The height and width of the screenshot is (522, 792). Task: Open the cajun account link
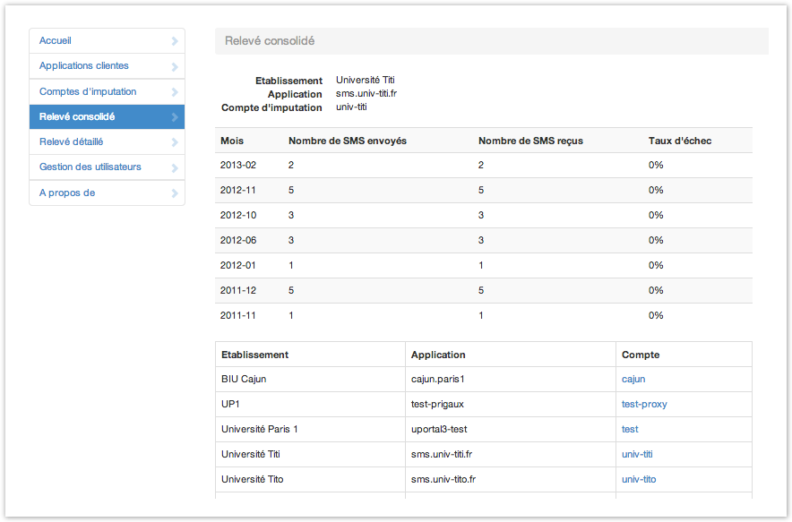pyautogui.click(x=633, y=380)
